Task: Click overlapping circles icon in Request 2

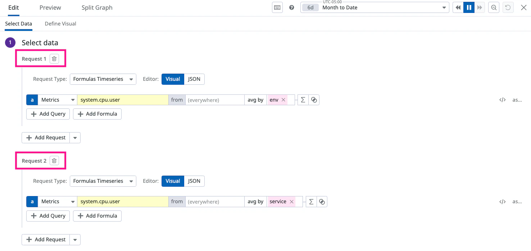Action: tap(322, 202)
